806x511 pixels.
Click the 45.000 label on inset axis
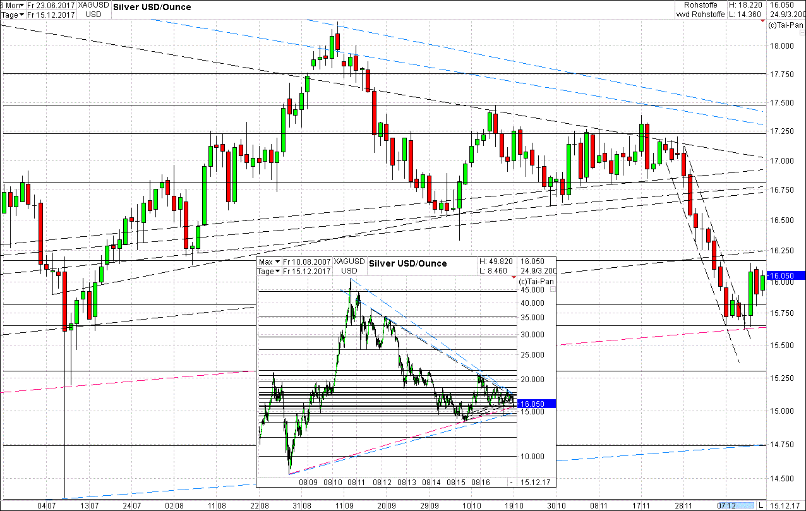(x=532, y=290)
